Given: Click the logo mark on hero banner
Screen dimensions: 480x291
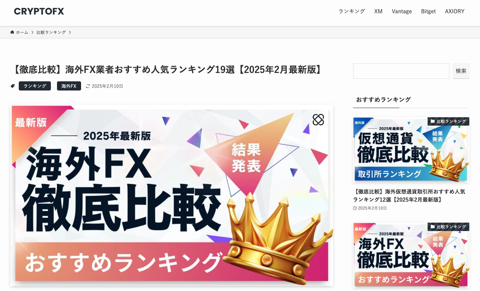Looking at the screenshot, I should [x=318, y=120].
